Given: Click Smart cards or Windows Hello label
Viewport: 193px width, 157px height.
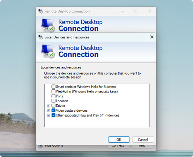Looking at the screenshot, I should pos(86,87).
